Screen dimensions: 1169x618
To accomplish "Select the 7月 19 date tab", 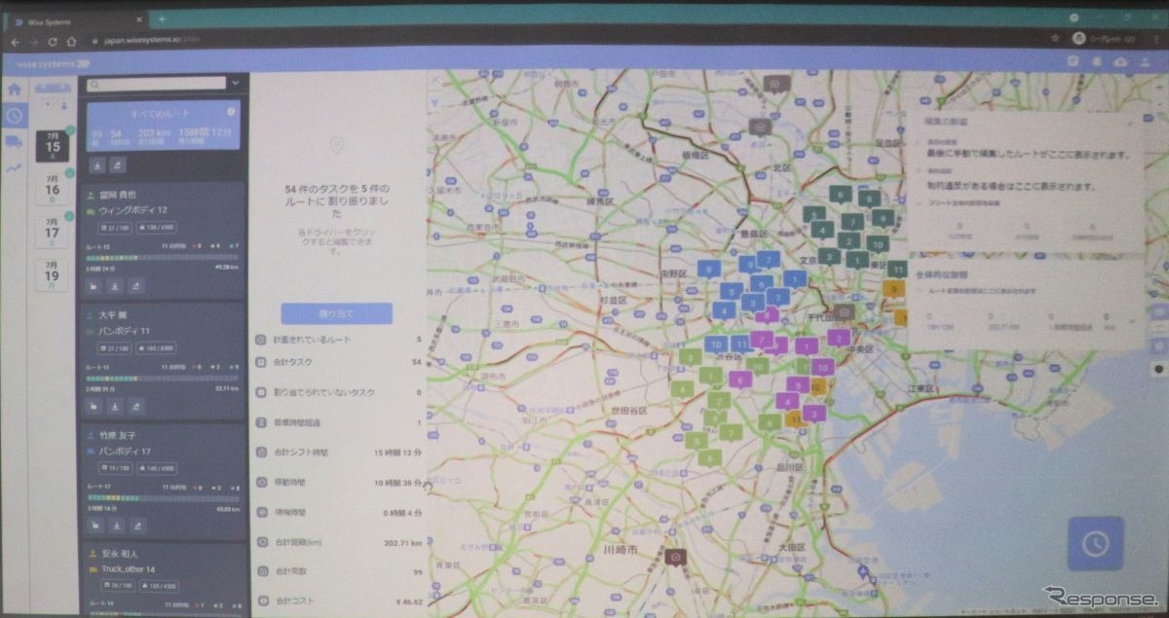I will tap(53, 273).
